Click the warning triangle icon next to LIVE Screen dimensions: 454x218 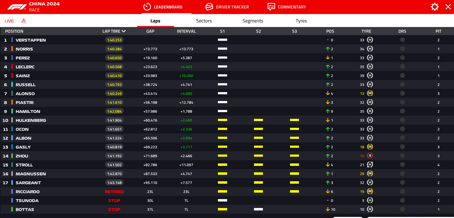click(x=24, y=21)
